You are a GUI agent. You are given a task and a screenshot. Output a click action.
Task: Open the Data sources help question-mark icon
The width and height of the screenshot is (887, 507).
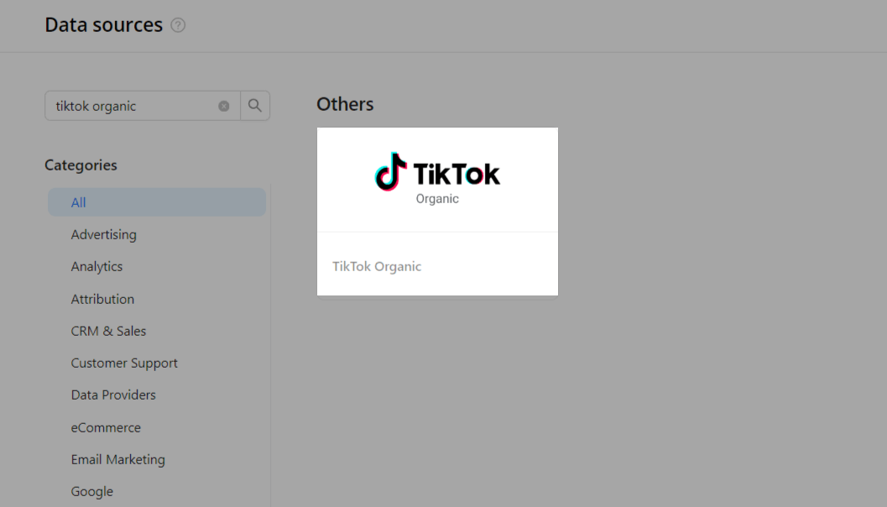click(x=178, y=25)
